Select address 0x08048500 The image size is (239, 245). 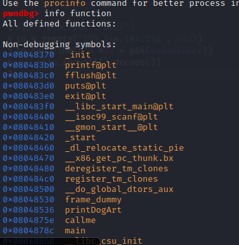click(x=28, y=189)
